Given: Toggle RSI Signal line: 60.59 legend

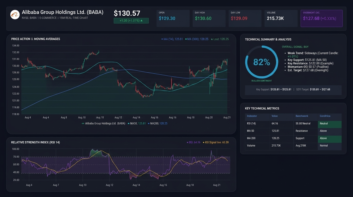Looking at the screenshot, I should coord(215,142).
